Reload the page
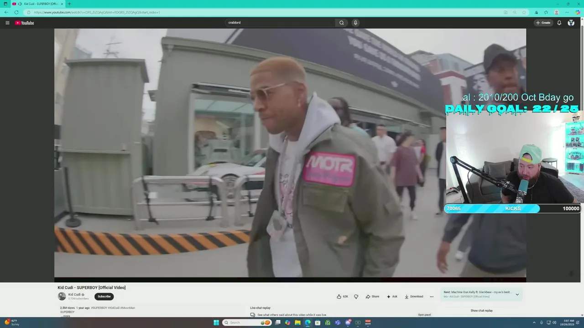584x328 pixels. [16, 12]
